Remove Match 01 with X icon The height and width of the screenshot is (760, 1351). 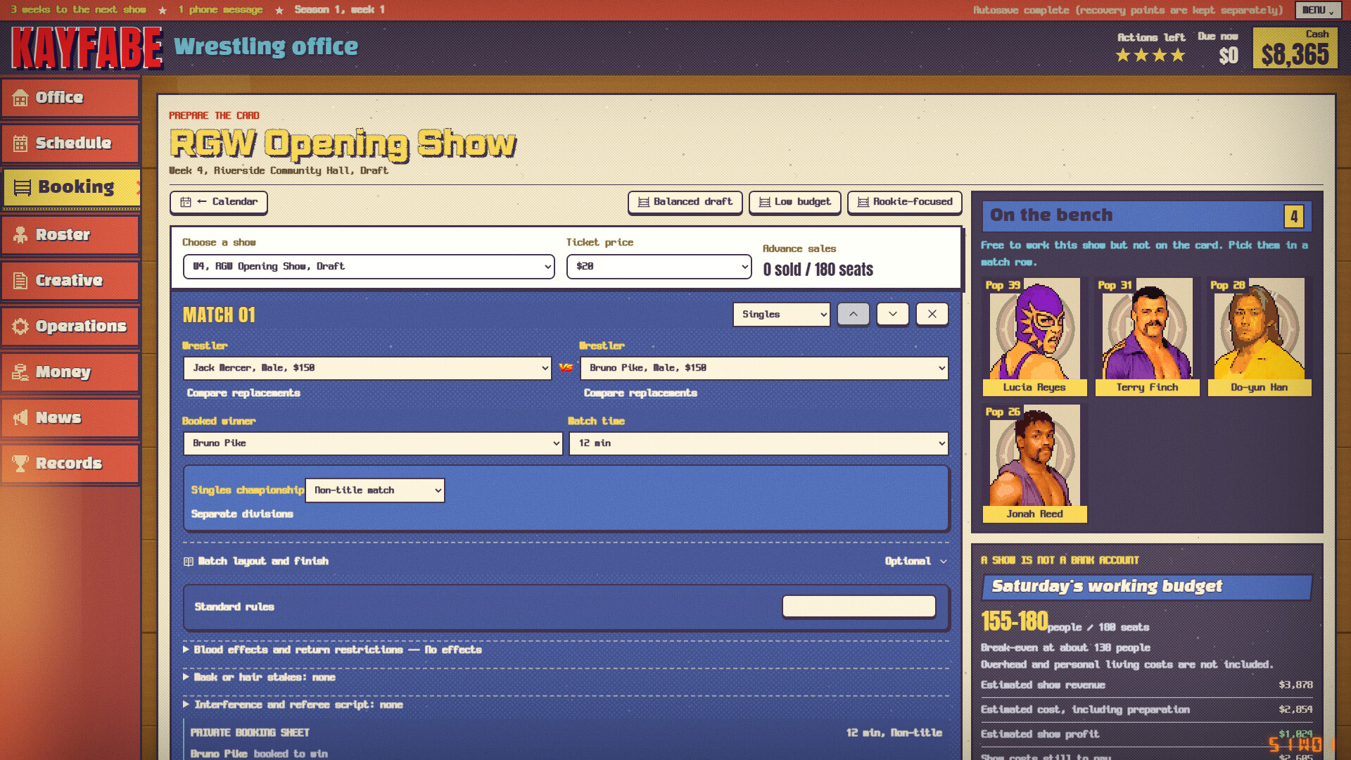932,315
